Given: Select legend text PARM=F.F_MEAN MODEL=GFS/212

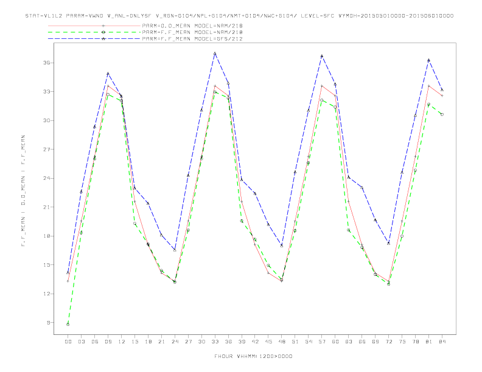Looking at the screenshot, I should 192,39.
